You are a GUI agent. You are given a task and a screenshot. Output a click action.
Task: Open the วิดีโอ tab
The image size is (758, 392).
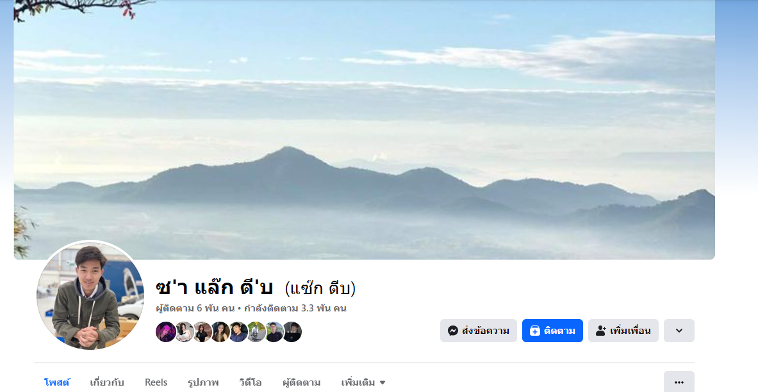tap(251, 382)
